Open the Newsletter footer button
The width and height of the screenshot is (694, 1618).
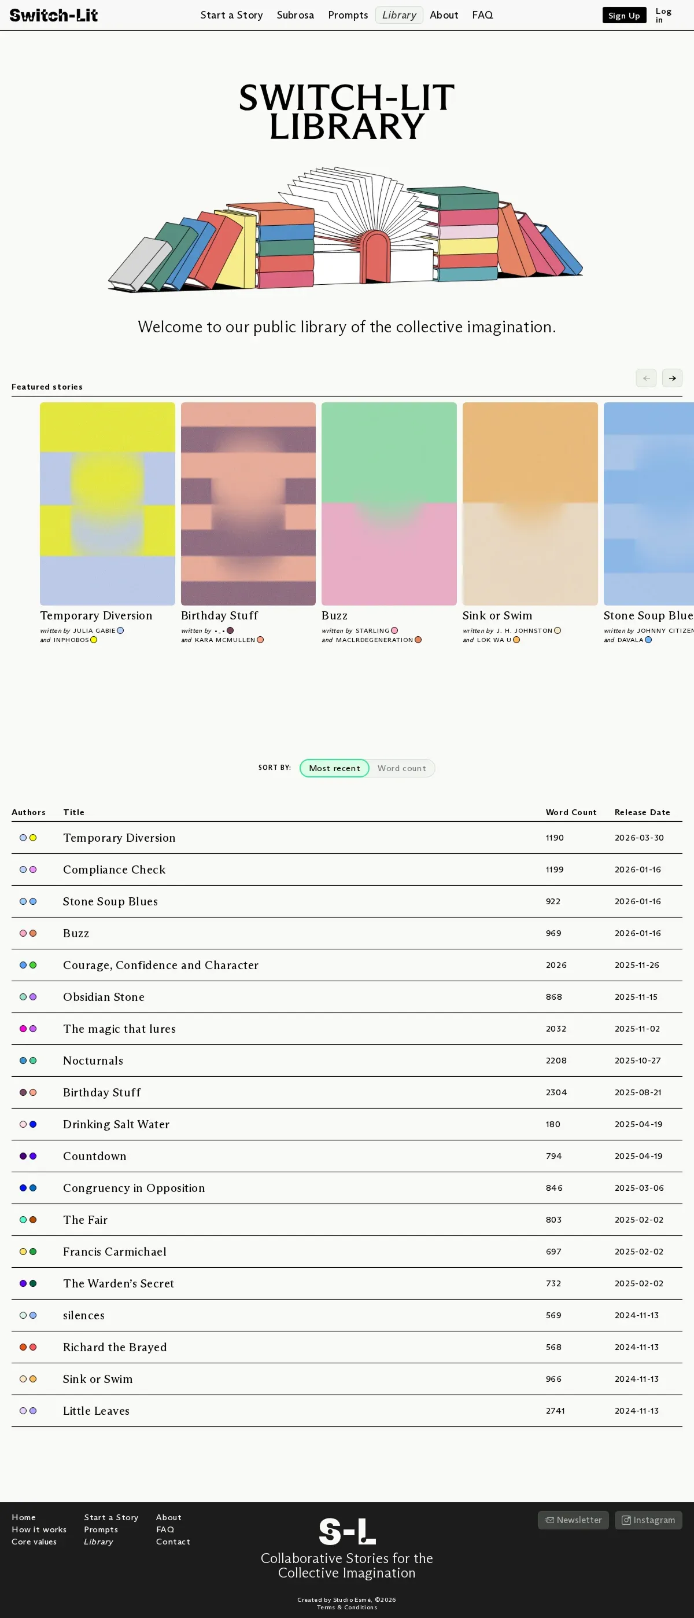click(x=573, y=1520)
